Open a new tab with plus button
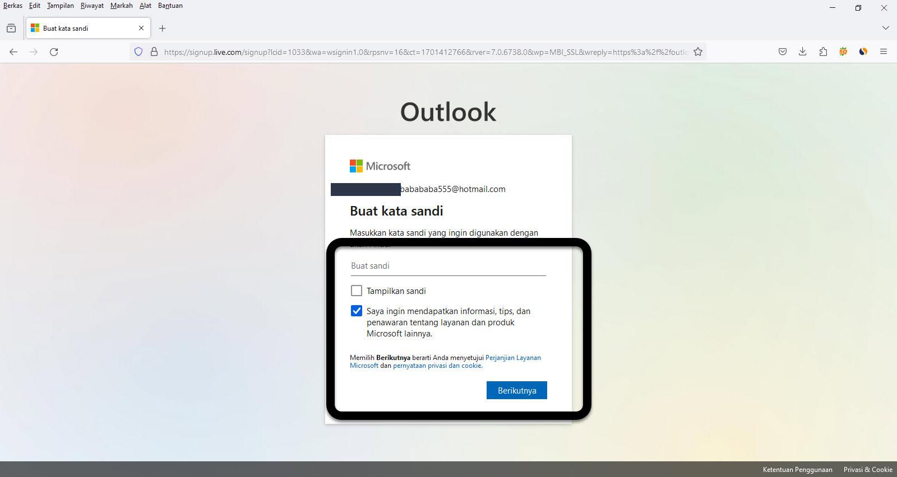 [163, 29]
